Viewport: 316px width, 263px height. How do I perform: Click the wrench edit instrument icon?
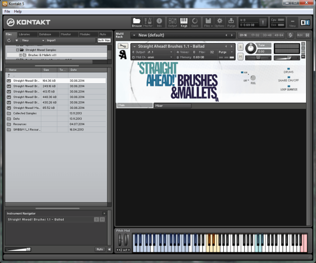[123, 46]
